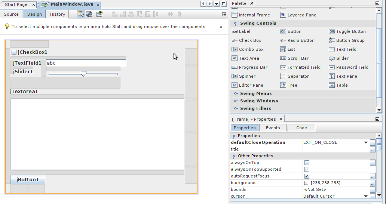
Task: Activate the Selection Mode tool
Action: [x=80, y=14]
